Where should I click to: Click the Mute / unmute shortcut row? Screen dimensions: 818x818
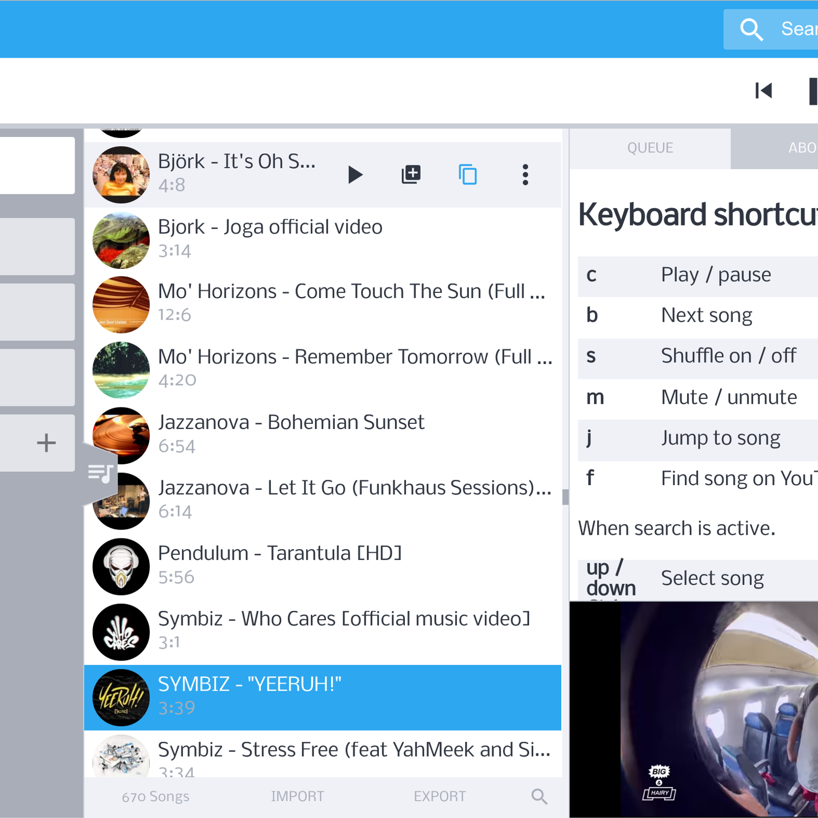pos(698,399)
